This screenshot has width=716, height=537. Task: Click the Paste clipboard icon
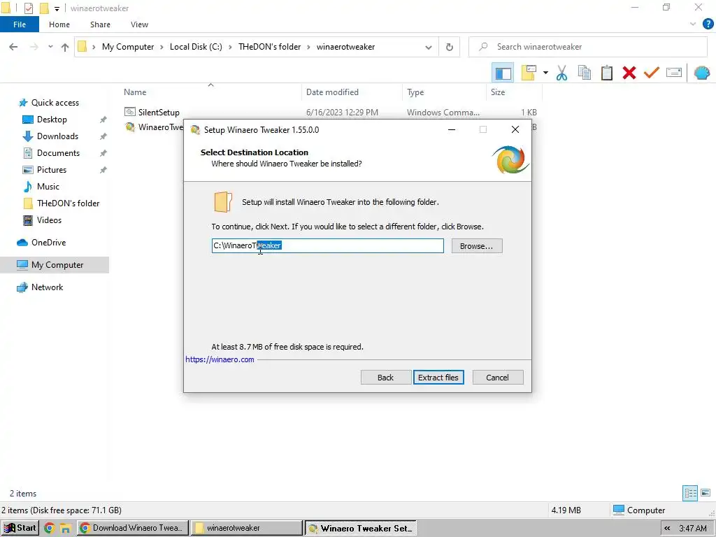606,73
